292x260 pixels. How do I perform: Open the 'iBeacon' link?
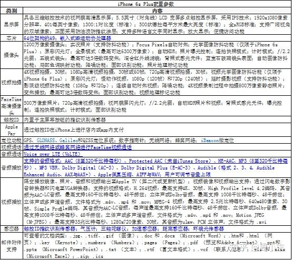[x=210, y=140]
